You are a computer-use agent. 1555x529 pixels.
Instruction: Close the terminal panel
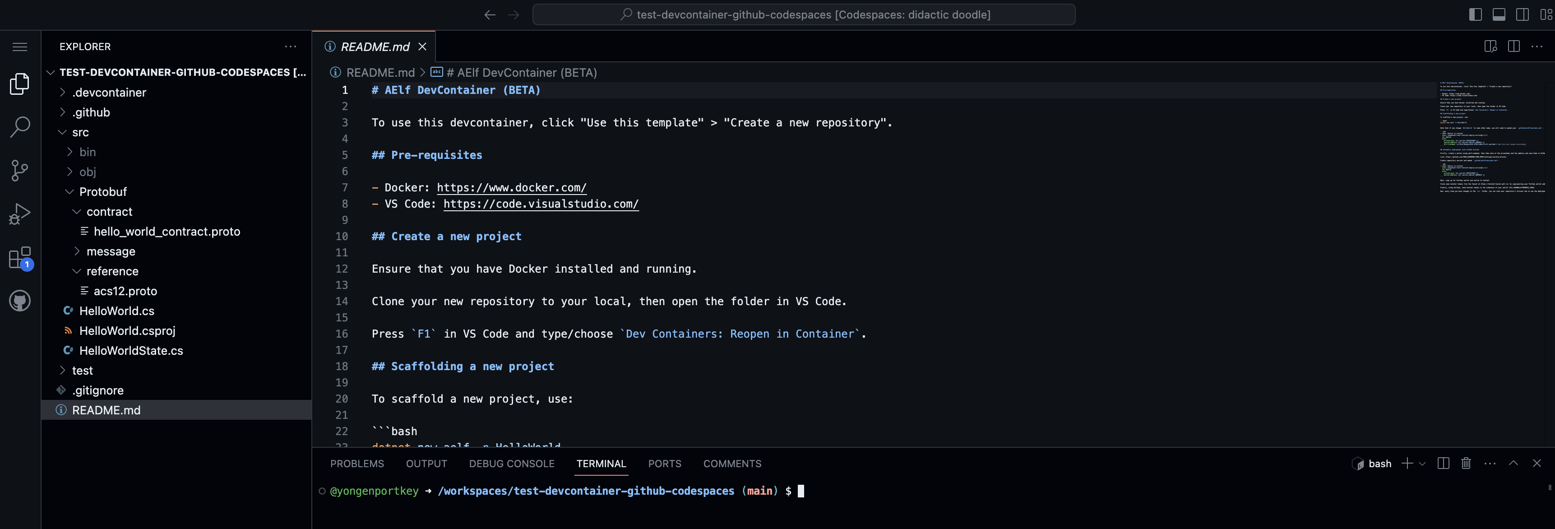point(1537,463)
